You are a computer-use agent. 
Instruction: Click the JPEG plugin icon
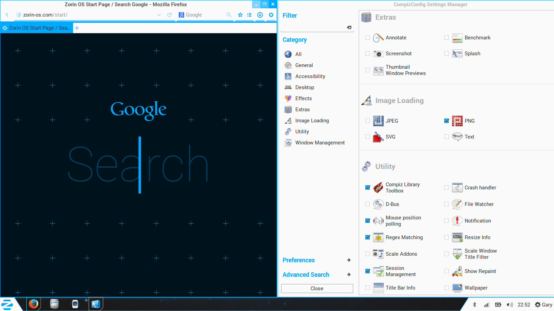(x=378, y=121)
